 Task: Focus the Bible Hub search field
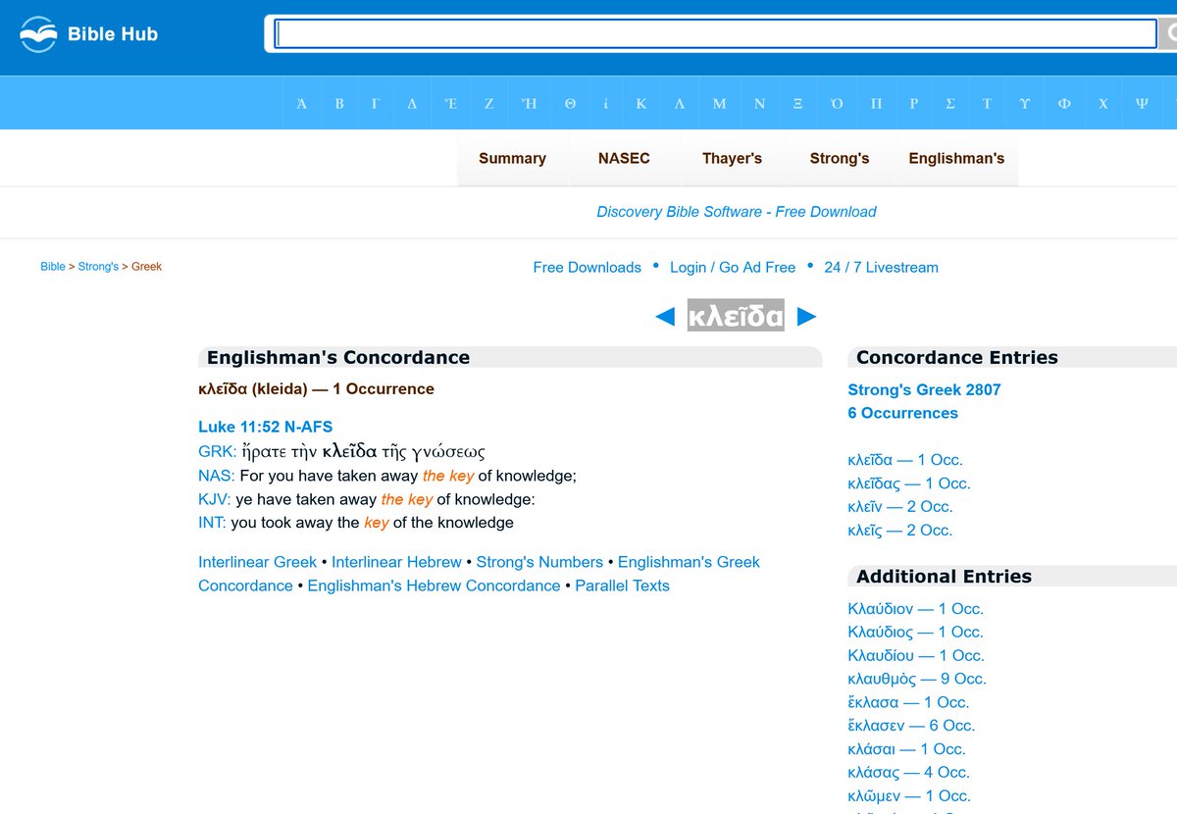coord(716,34)
